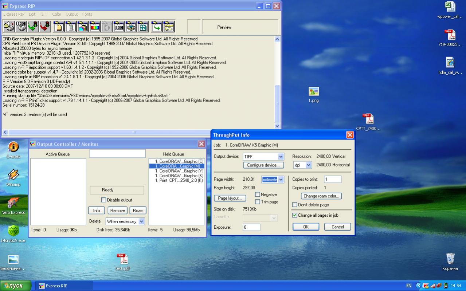Click the battery tray icon
466x291 pixels.
tap(445, 286)
